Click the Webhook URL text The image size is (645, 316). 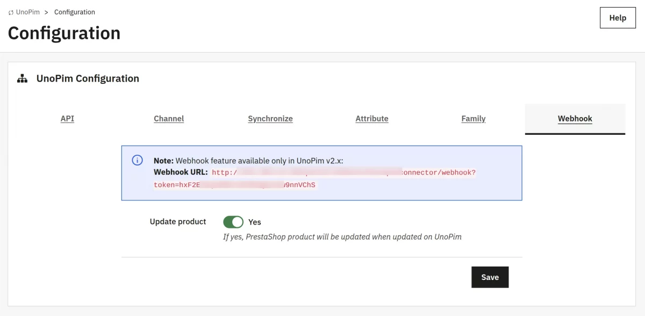click(x=314, y=178)
